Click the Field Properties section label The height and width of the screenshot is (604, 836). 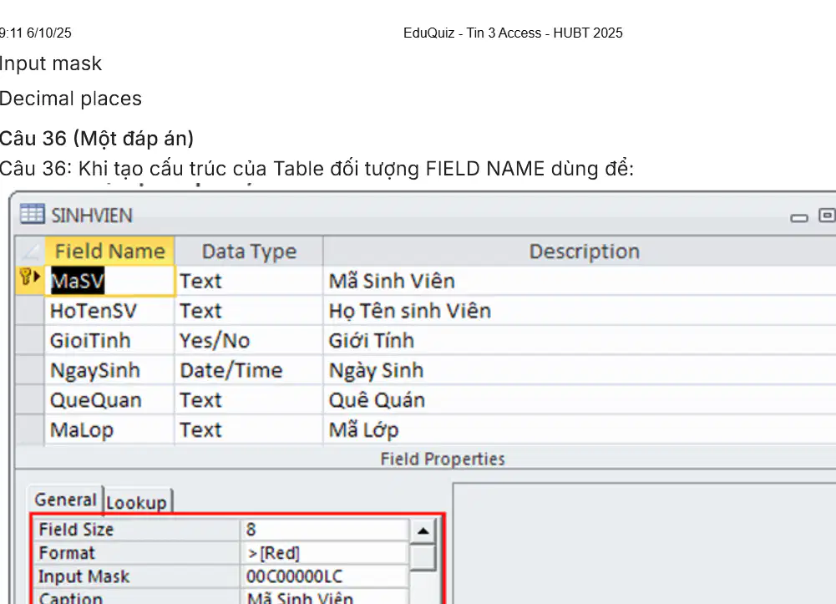pyautogui.click(x=443, y=459)
